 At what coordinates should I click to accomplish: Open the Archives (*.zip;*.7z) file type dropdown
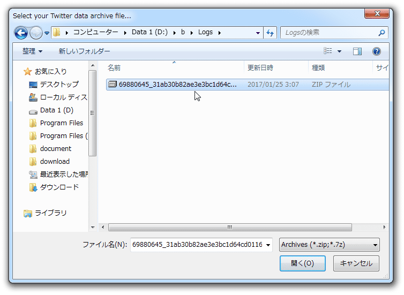point(330,245)
